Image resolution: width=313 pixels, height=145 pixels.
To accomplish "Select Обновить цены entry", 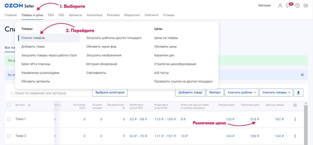I will [165, 47].
